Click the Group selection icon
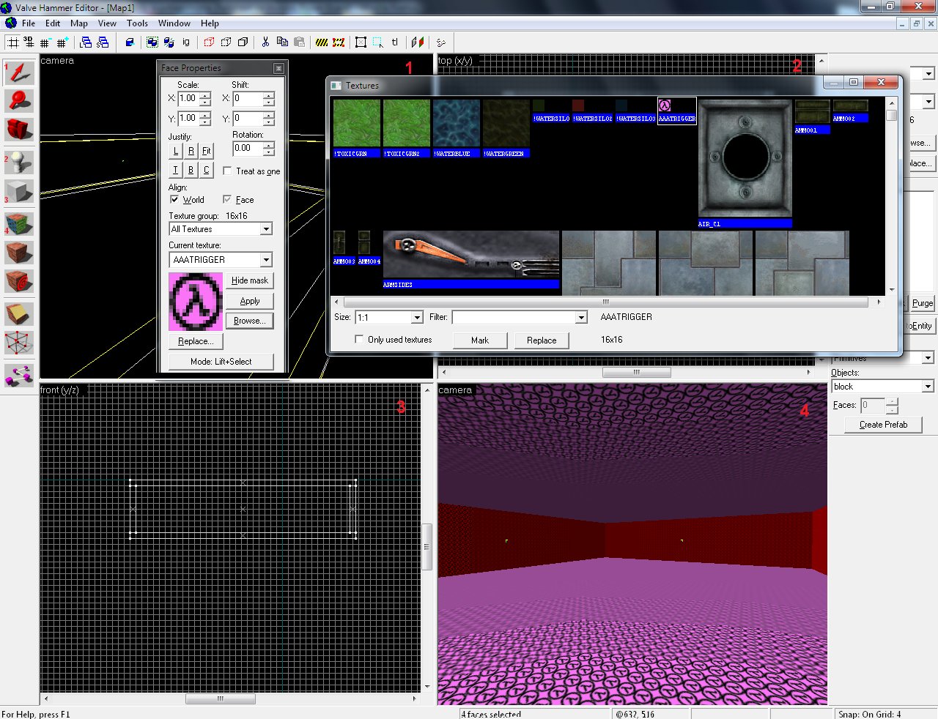This screenshot has height=719, width=938. [152, 42]
